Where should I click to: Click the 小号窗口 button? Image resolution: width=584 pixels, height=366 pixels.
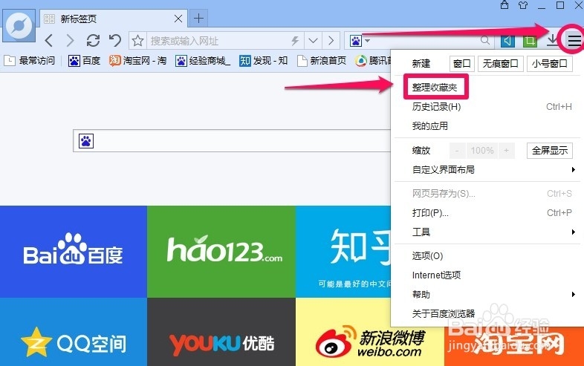tap(549, 64)
